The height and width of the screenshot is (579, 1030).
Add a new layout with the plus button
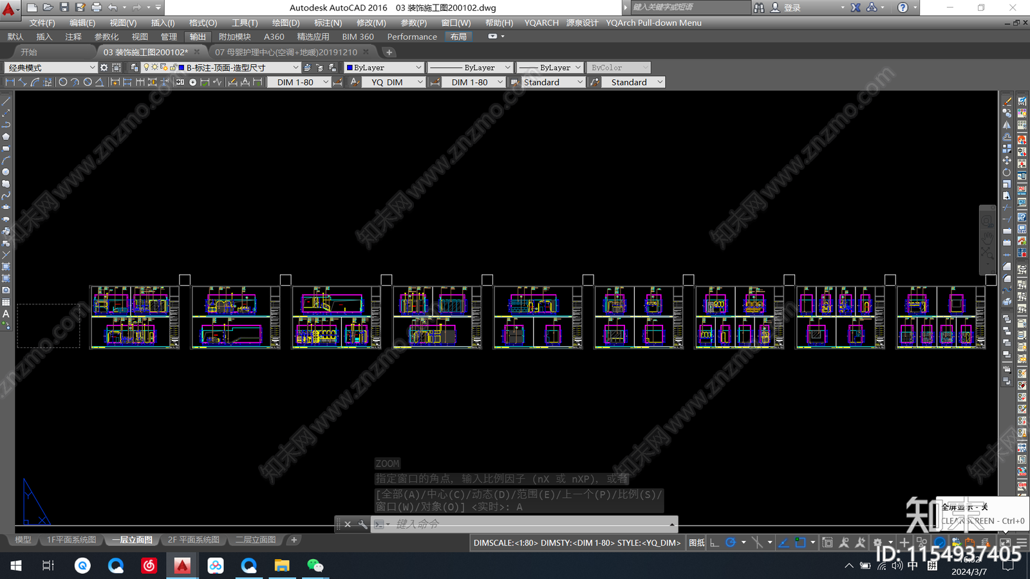294,540
